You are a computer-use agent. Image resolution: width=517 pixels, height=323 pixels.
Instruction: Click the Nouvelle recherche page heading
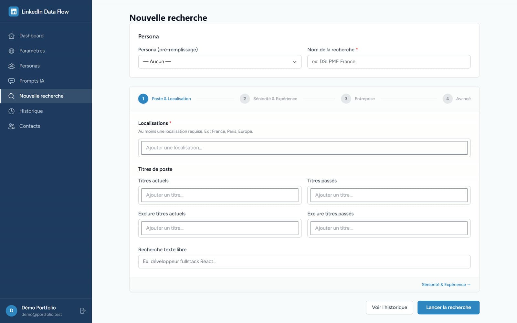pyautogui.click(x=168, y=18)
